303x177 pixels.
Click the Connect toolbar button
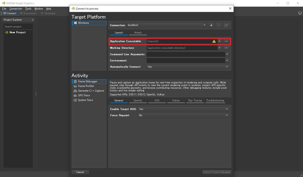click(x=10, y=13)
